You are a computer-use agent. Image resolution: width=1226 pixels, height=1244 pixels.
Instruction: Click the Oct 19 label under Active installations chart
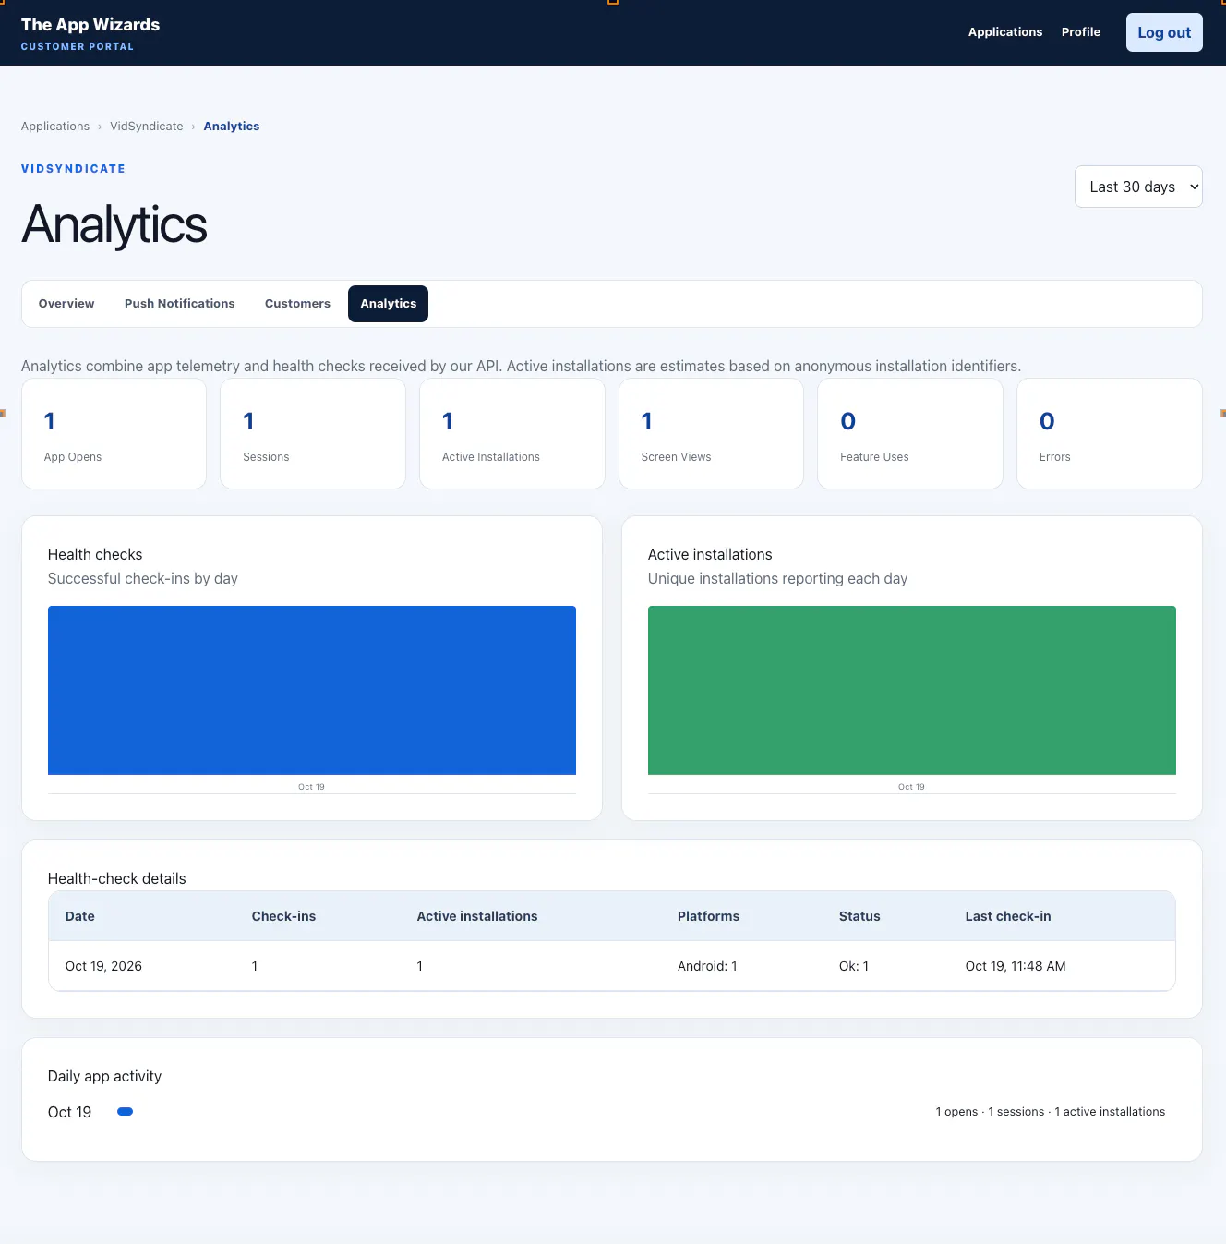(x=911, y=787)
